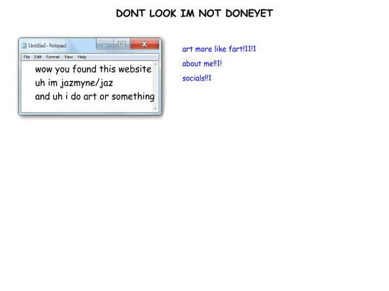Open the Format menu in Notepad
This screenshot has height=291, width=389.
point(53,57)
